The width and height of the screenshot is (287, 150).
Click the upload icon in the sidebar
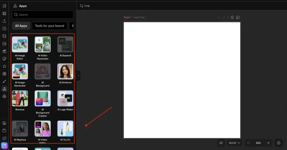4,21
